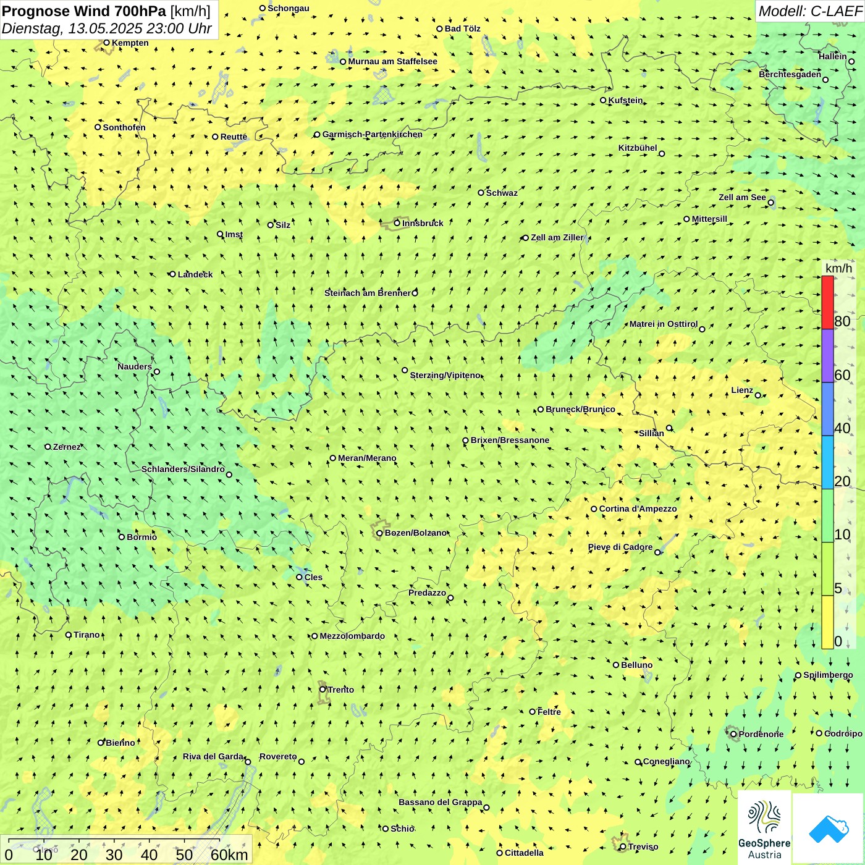Click the blue cloud logo icon
Viewport: 865px width, 865px height.
click(829, 829)
